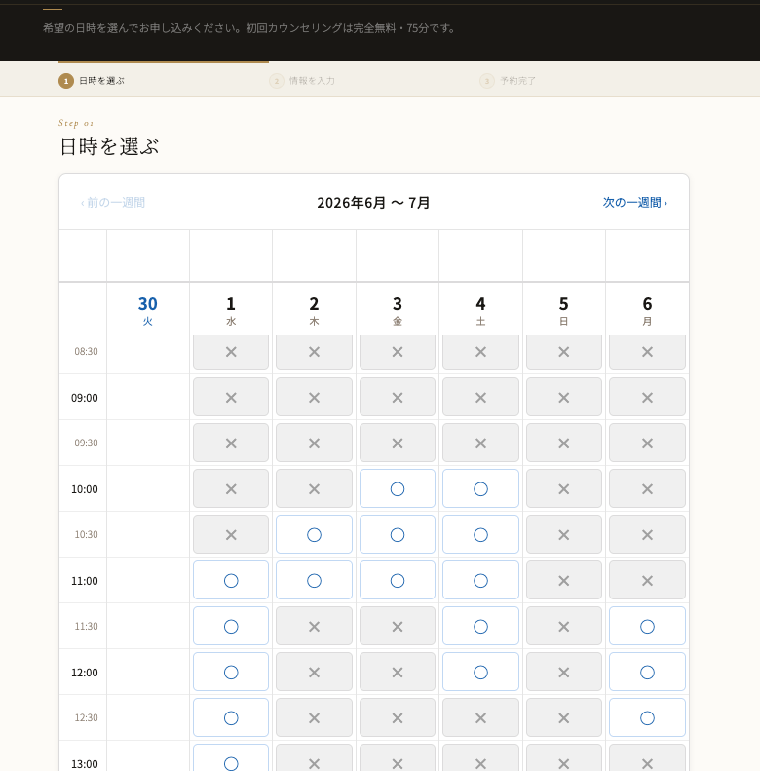760x771 pixels.
Task: Click unavailable 11:00 slot on Sunday 5
Action: click(x=564, y=580)
